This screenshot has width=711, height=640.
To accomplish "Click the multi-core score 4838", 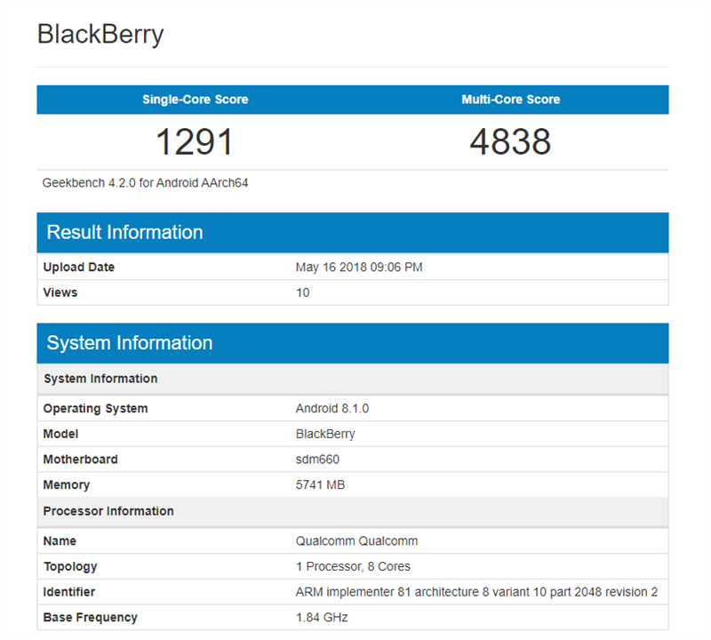I will 512,140.
